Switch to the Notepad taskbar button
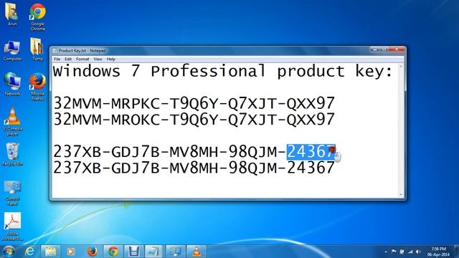The image size is (459, 258). point(154,252)
